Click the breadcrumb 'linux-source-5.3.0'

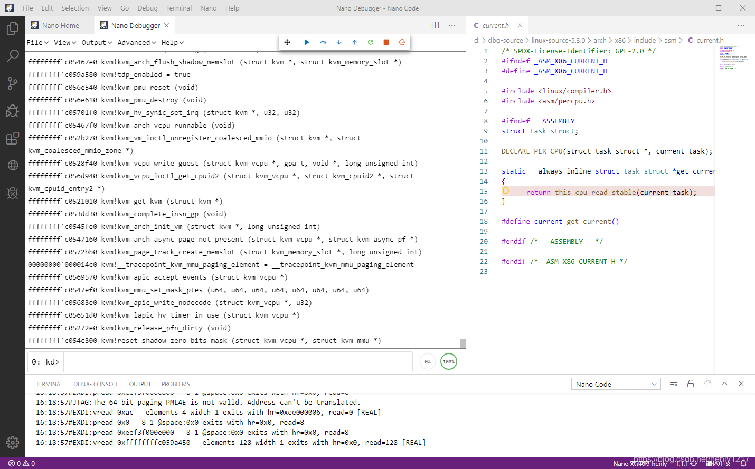click(558, 40)
